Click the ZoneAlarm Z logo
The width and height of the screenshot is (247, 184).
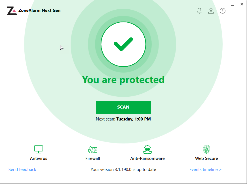[12, 11]
